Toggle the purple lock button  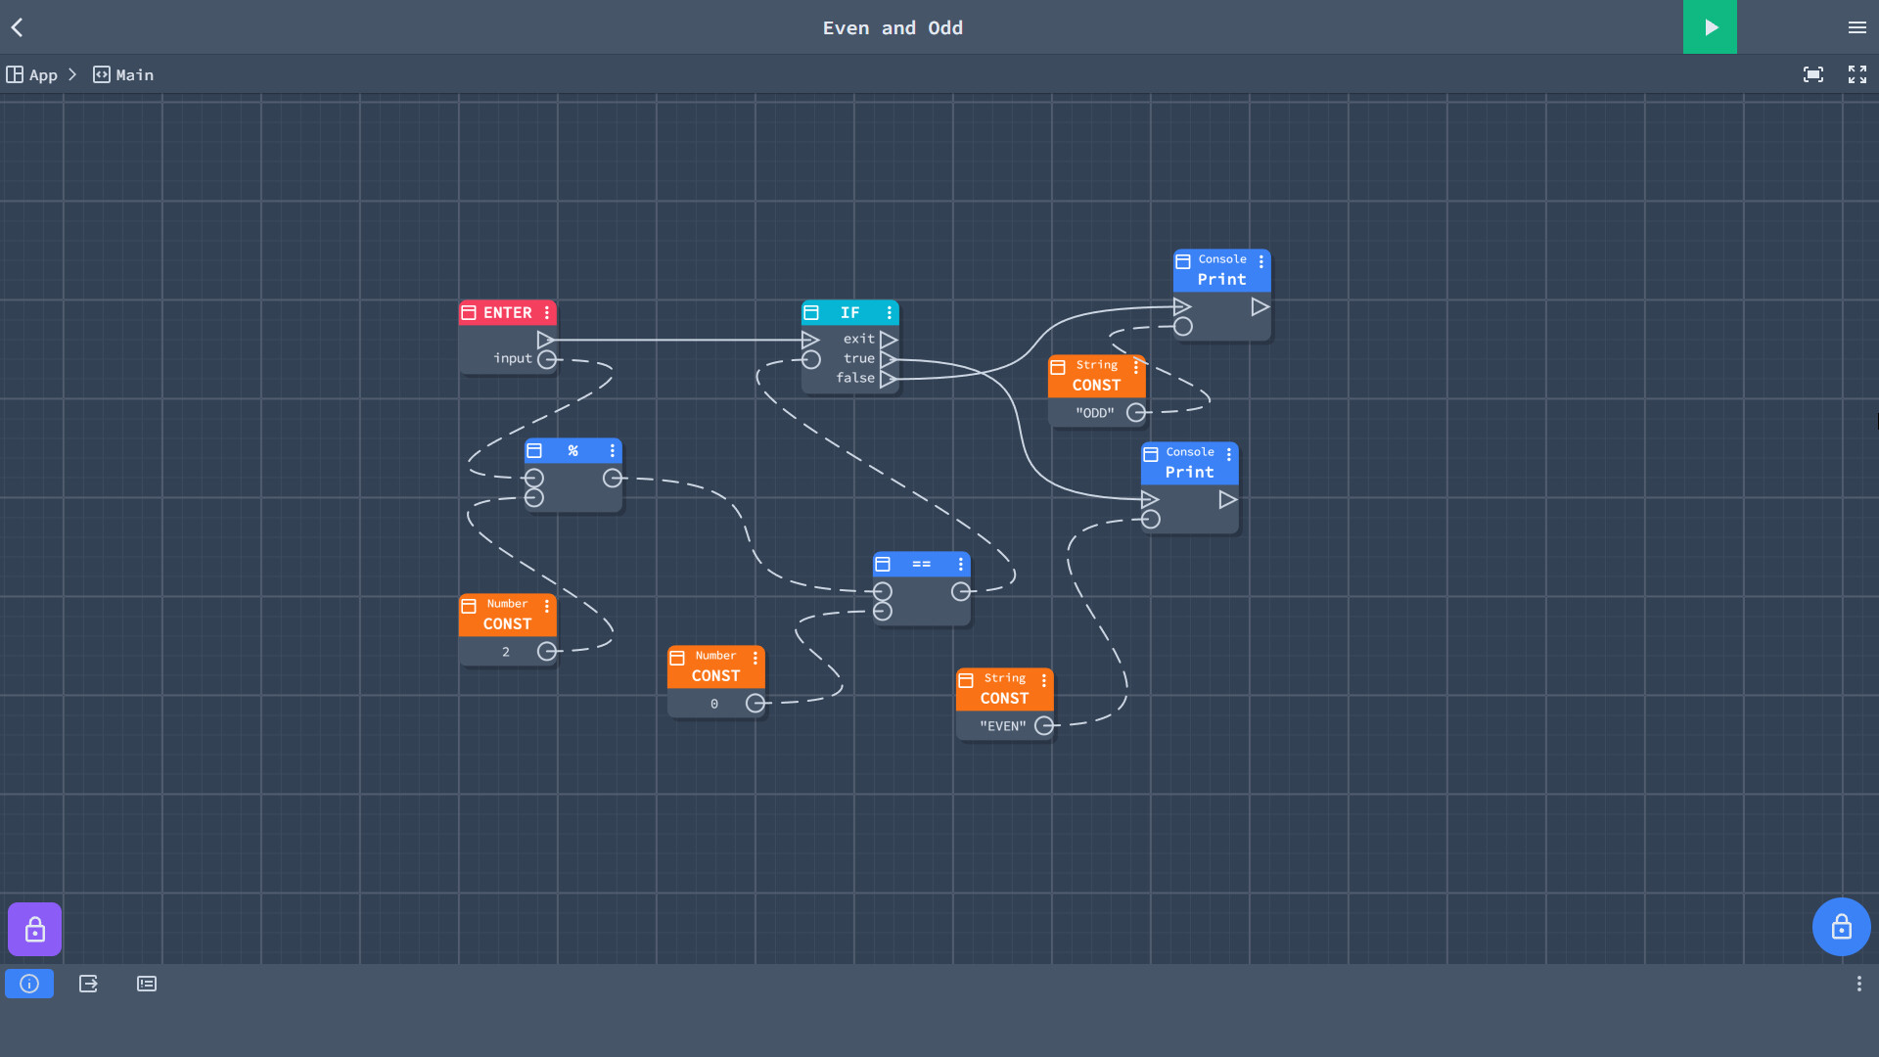point(35,929)
